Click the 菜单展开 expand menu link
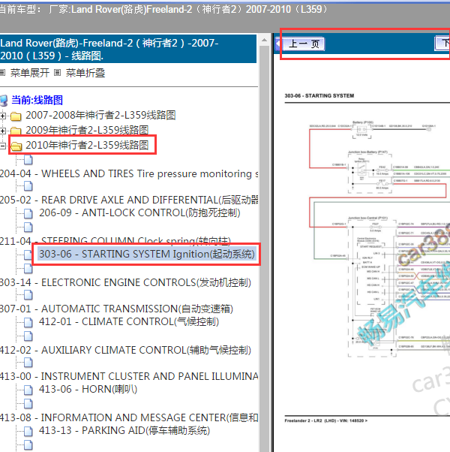 pyautogui.click(x=30, y=73)
